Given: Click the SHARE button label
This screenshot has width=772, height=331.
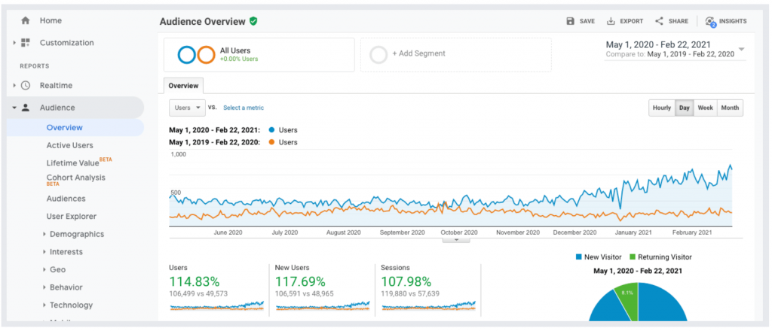Looking at the screenshot, I should [x=679, y=21].
